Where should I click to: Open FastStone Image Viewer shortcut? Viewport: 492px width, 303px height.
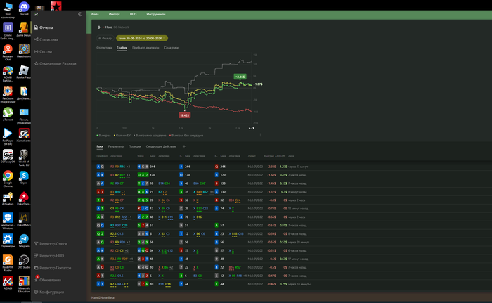tap(8, 94)
